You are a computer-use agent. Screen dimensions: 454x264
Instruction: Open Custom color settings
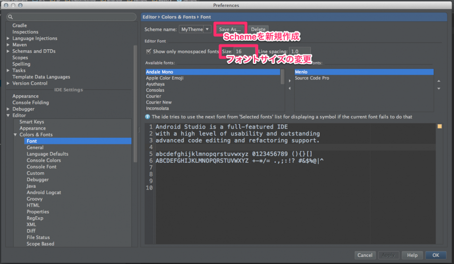point(35,173)
